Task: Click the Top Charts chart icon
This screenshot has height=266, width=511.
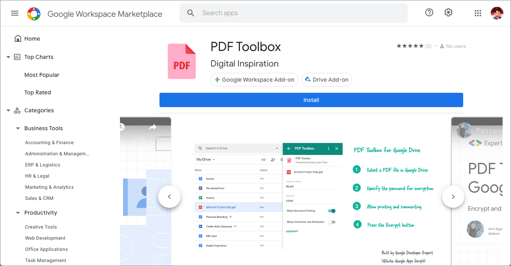Action: [17, 57]
